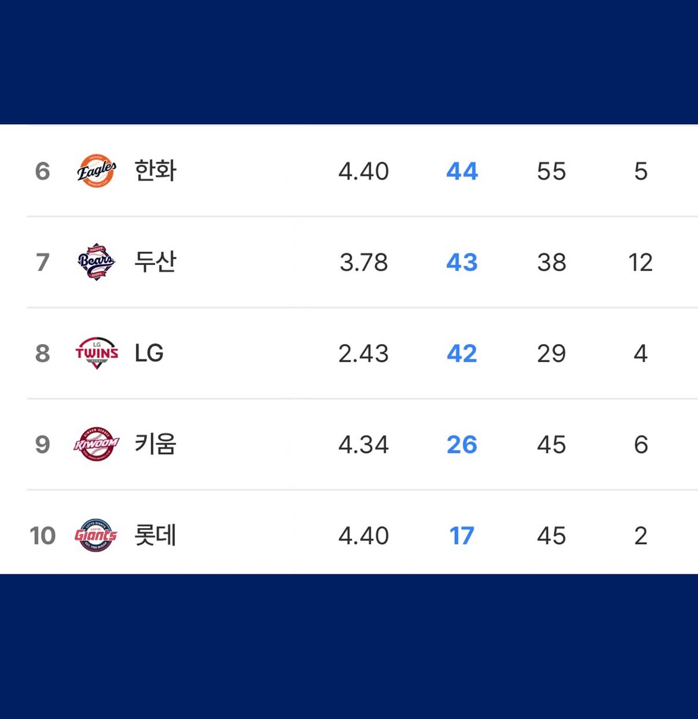
Task: Open the Kiwoom red circular badge
Action: tap(96, 445)
